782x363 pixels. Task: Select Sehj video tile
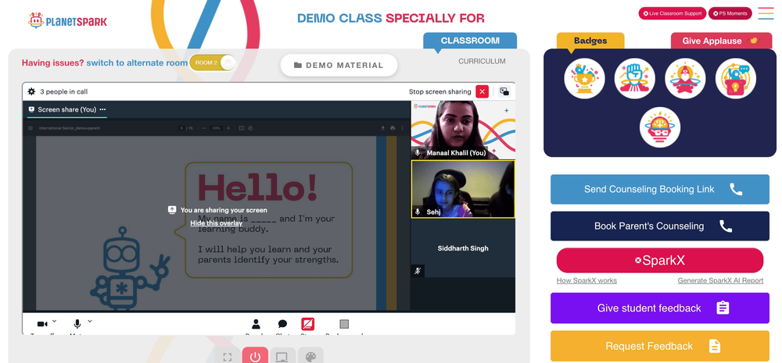(463, 189)
